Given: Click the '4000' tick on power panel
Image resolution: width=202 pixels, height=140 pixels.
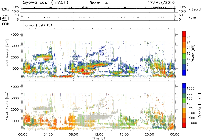Looking at the screenshot, I should click(x=15, y=35).
